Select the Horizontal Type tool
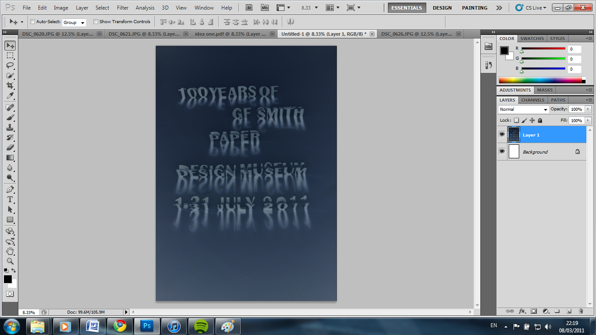The image size is (596, 335). 10,199
